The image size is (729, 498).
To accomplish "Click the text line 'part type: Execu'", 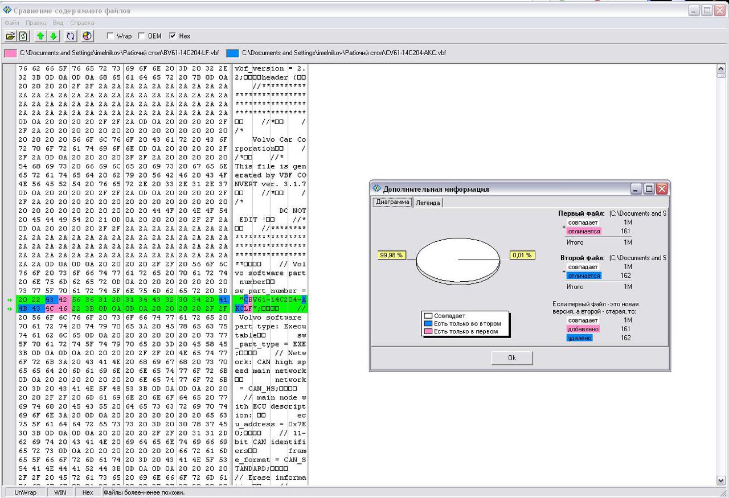I will tap(271, 327).
